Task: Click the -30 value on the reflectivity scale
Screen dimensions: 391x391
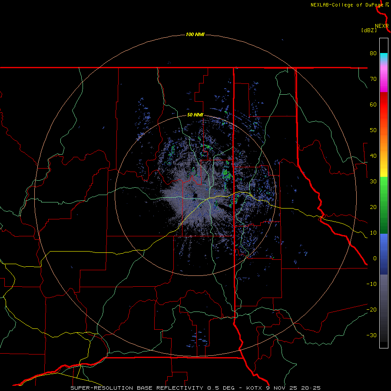Action: pos(371,335)
